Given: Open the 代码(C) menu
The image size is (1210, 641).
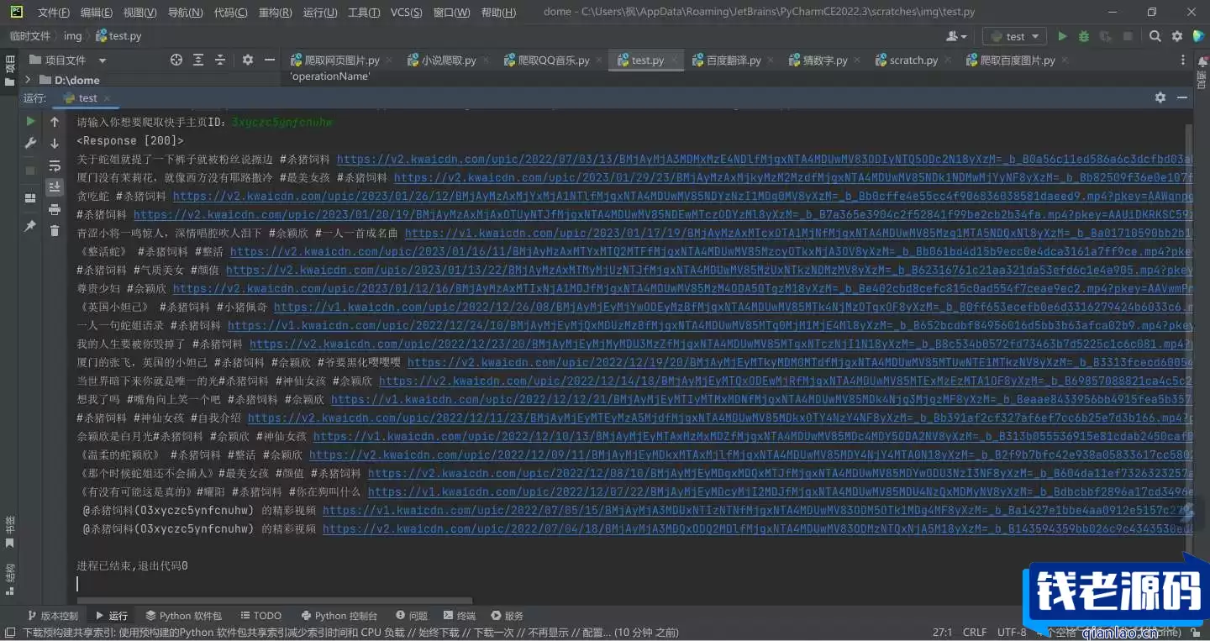Looking at the screenshot, I should click(230, 13).
